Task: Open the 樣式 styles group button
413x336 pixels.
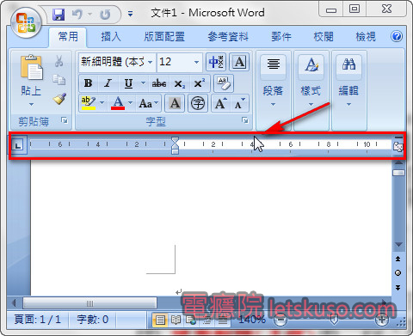Action: tap(311, 90)
